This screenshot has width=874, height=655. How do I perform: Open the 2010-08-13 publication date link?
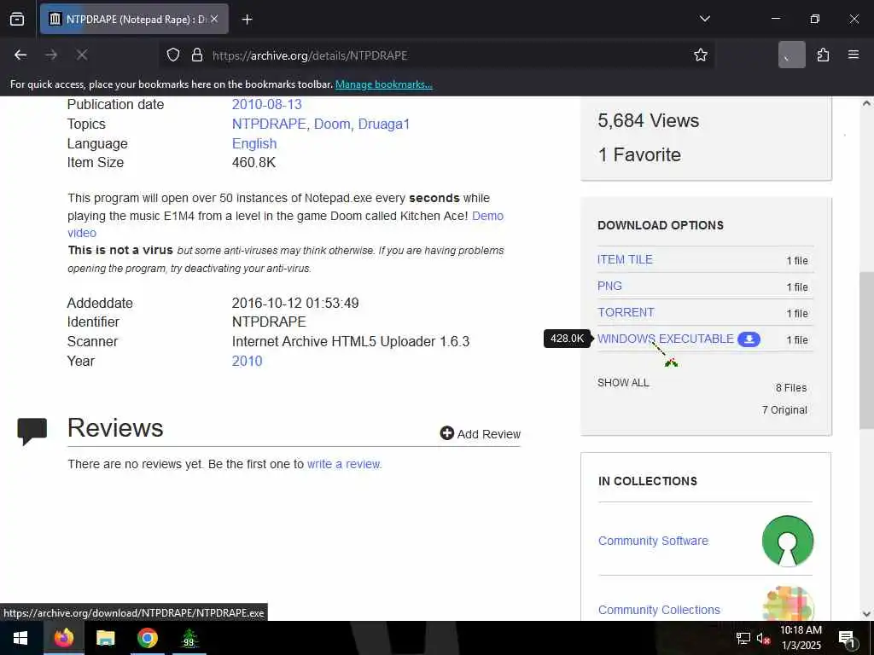click(266, 105)
